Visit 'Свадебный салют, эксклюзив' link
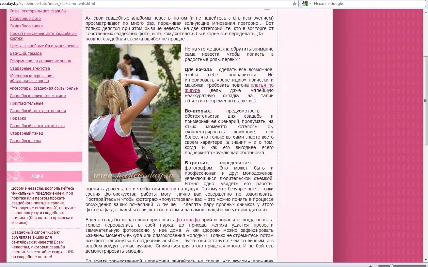Screen dimensions: 428x267 (x=37, y=126)
